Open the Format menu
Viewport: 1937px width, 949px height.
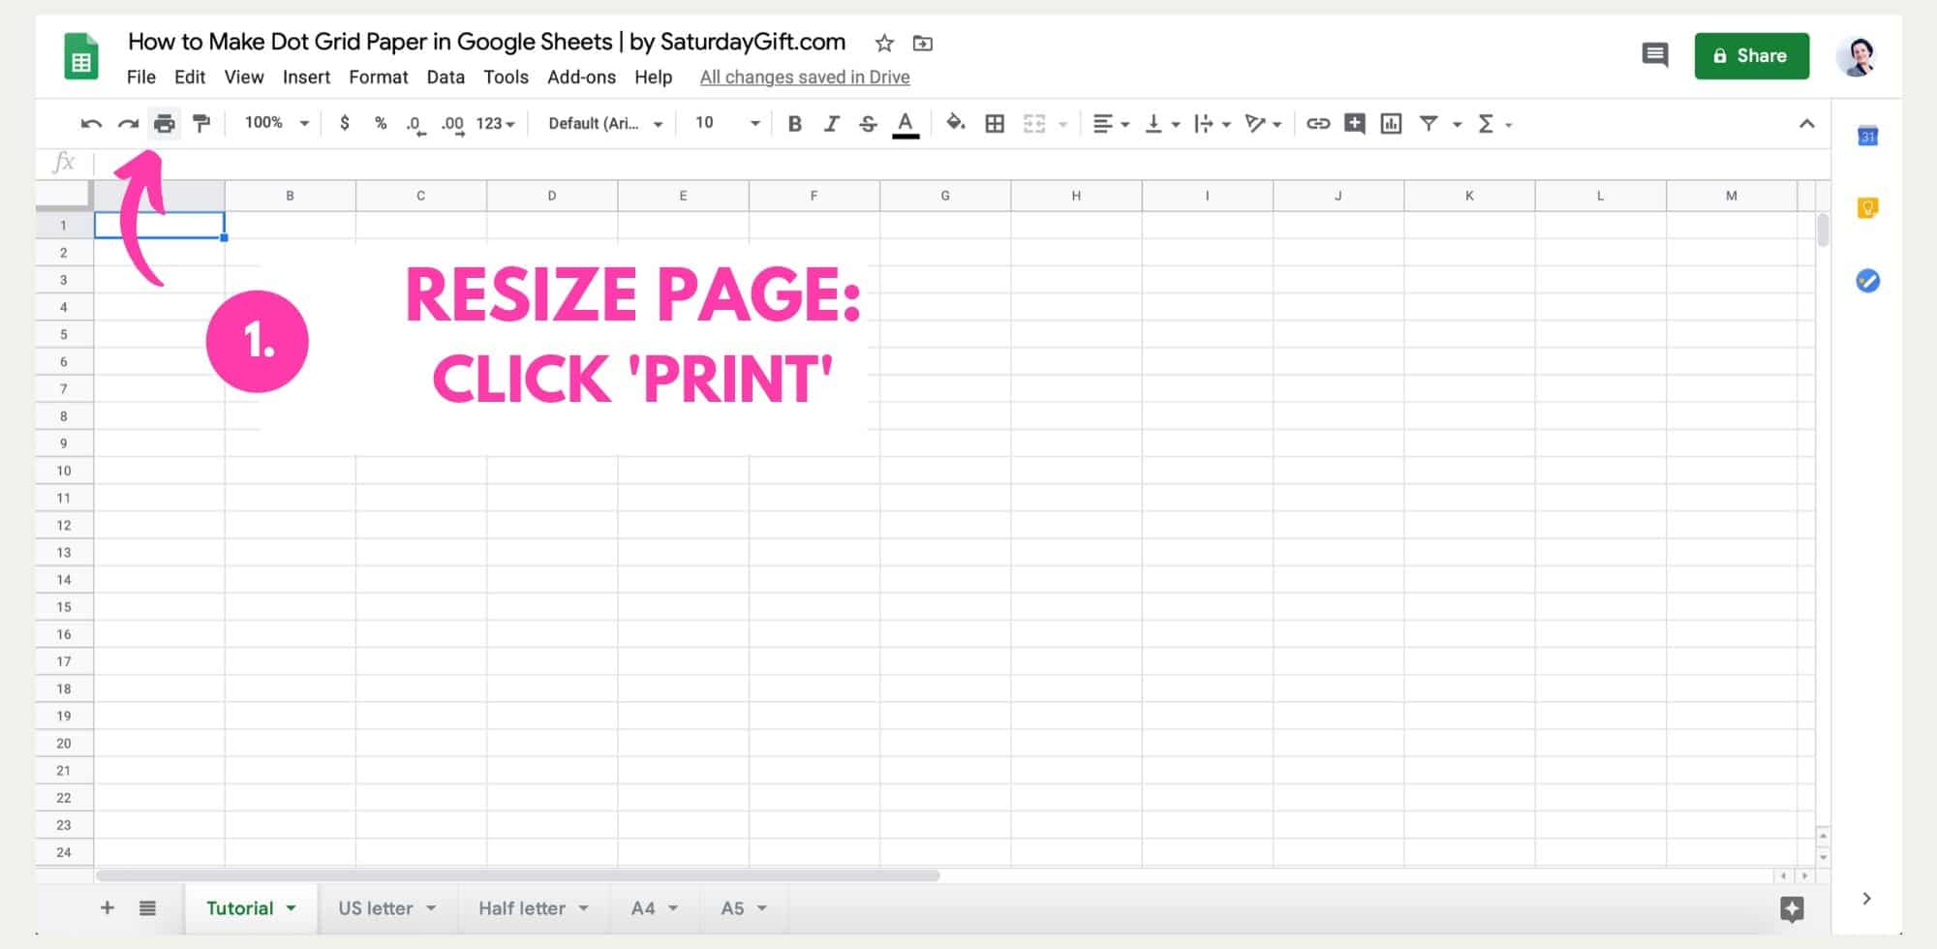click(x=379, y=77)
